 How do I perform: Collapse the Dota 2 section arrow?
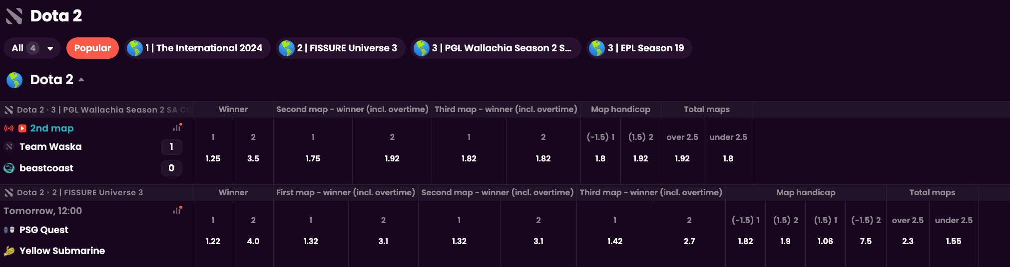click(x=81, y=80)
